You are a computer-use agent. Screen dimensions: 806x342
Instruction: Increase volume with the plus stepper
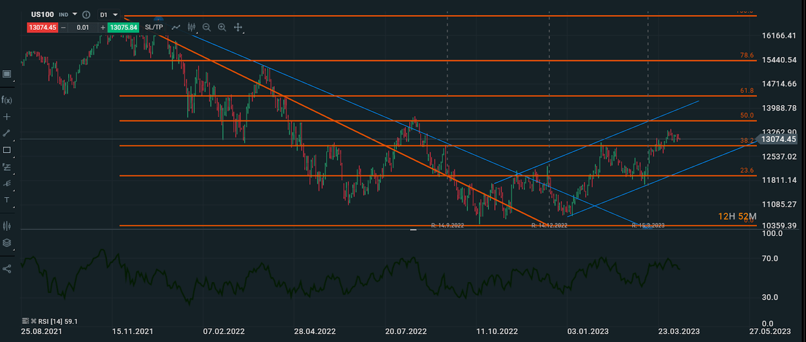tap(102, 27)
